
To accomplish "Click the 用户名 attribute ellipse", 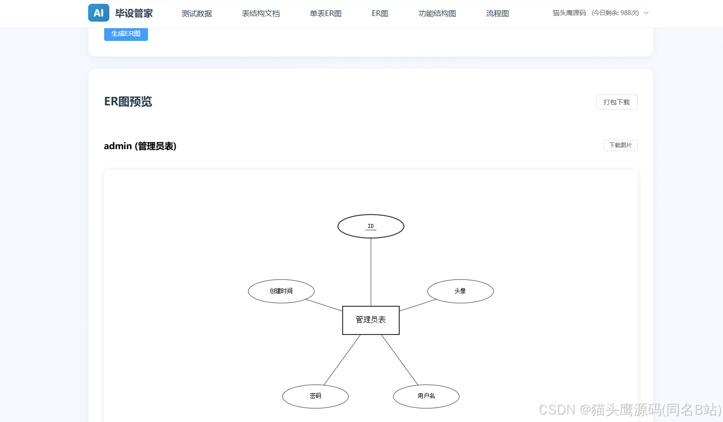I will pyautogui.click(x=426, y=396).
